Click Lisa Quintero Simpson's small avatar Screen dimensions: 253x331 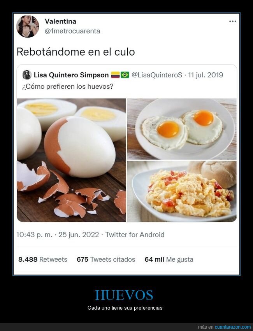pyautogui.click(x=27, y=75)
